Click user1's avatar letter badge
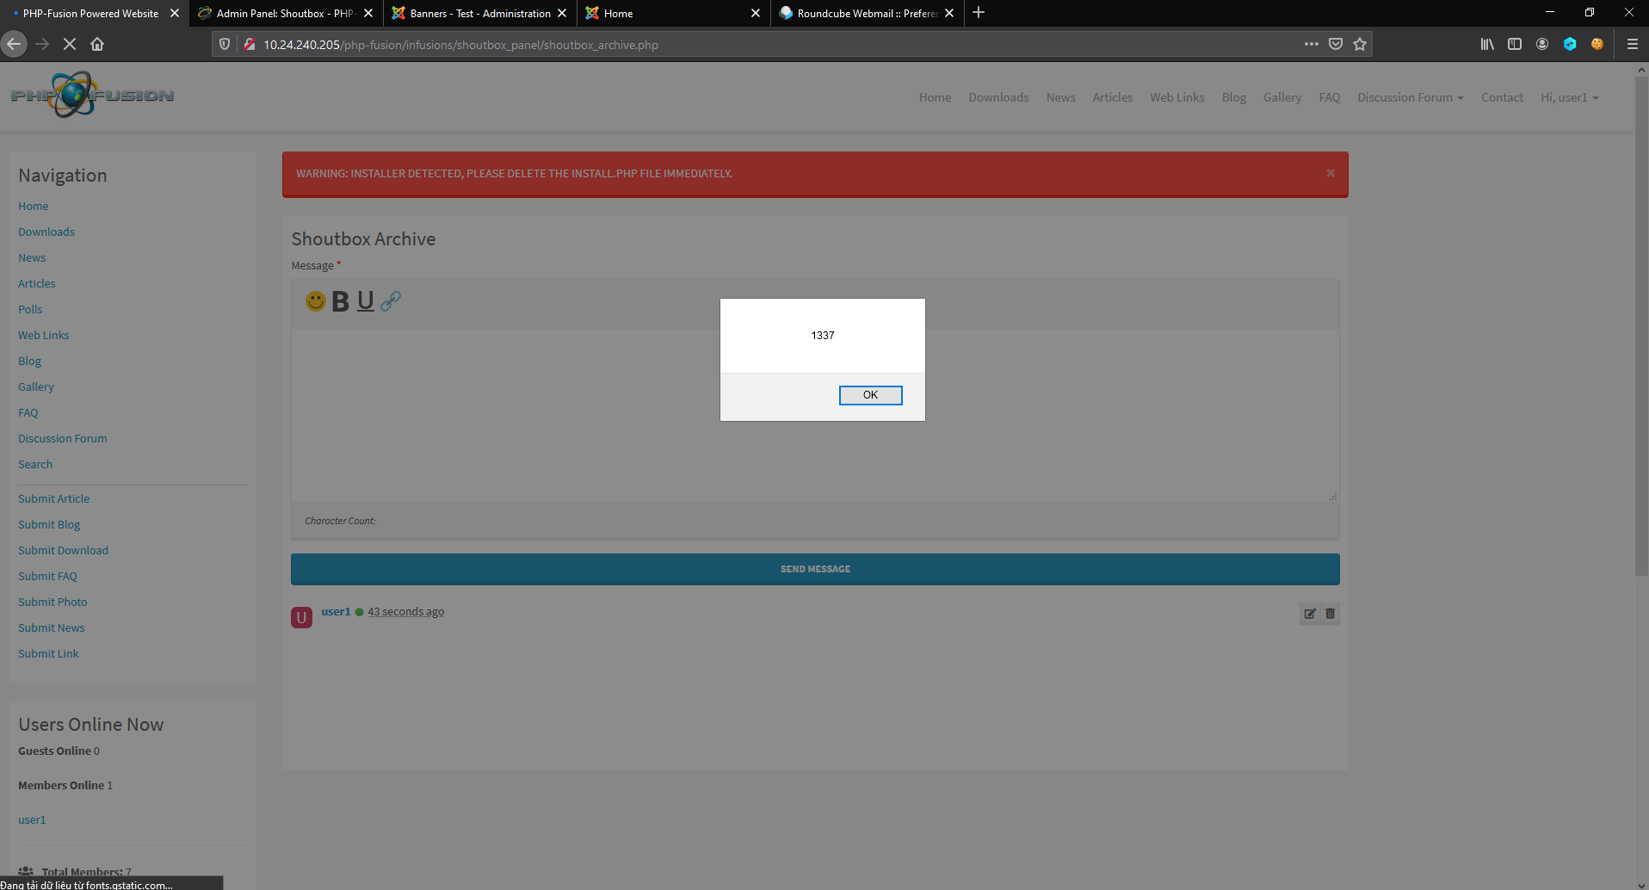 coord(301,617)
